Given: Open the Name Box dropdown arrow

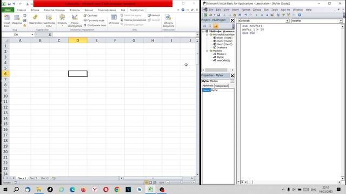Looking at the screenshot, I should click(32, 34).
